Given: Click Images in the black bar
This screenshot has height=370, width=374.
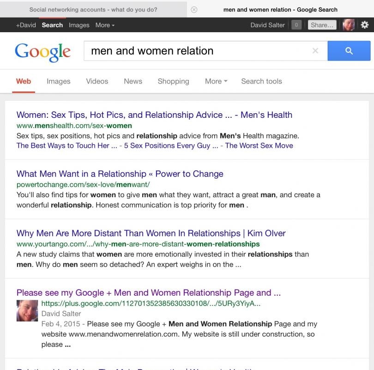Looking at the screenshot, I should 79,25.
